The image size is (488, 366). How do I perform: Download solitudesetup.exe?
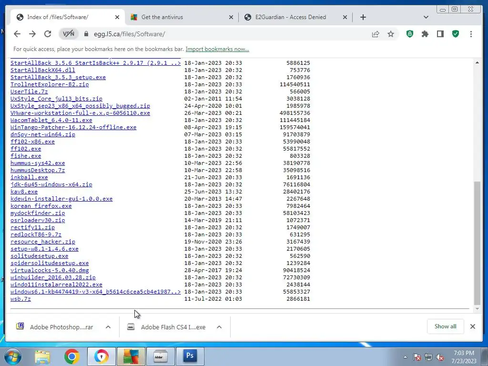click(x=39, y=256)
